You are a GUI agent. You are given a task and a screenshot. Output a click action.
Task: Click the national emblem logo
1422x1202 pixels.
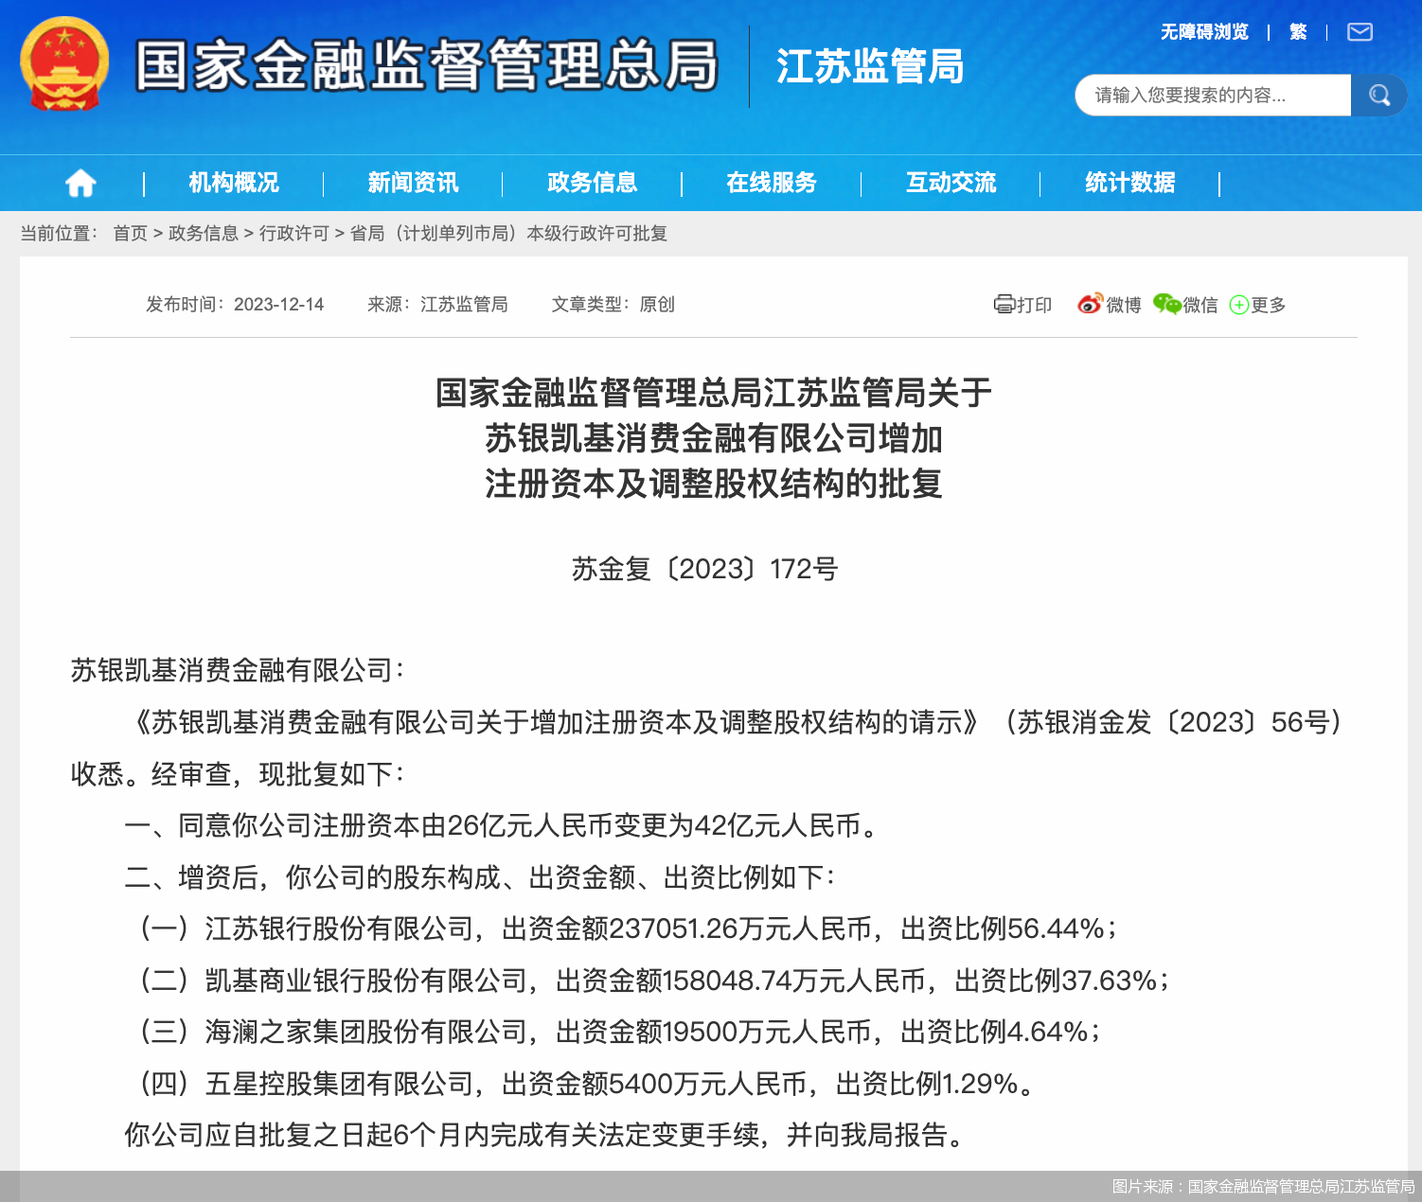(64, 64)
